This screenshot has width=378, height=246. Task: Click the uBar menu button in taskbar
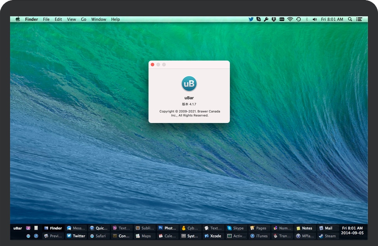click(18, 228)
